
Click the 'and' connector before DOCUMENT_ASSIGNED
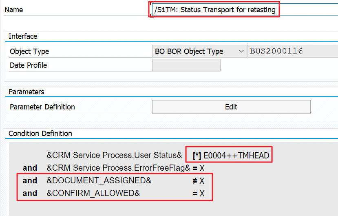pyautogui.click(x=30, y=180)
